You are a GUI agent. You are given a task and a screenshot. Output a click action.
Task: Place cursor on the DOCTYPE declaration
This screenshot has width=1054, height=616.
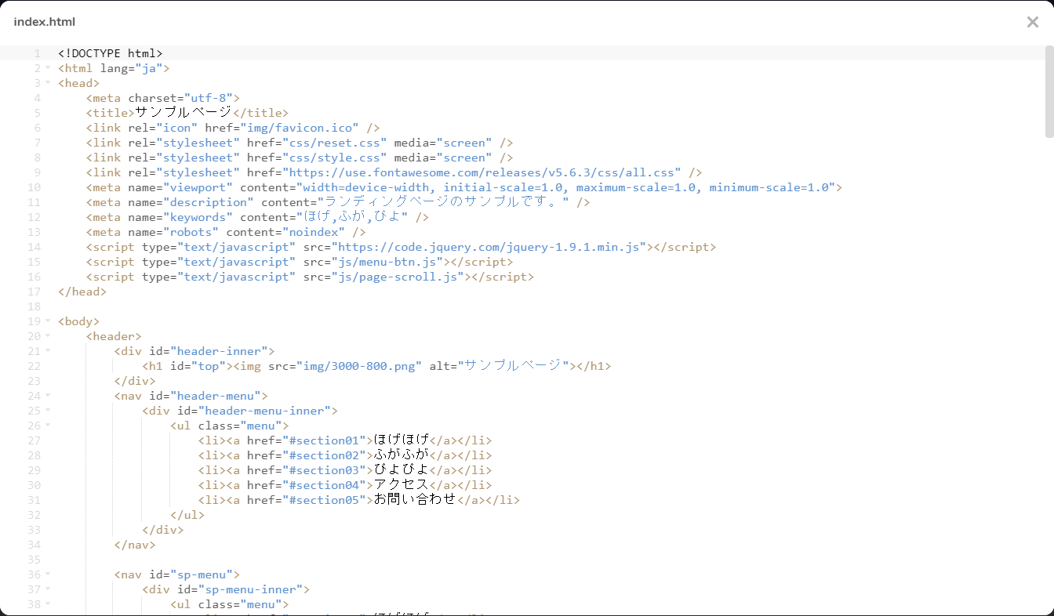point(110,53)
